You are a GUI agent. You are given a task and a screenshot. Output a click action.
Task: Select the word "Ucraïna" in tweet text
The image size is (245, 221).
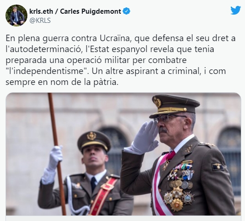[115, 38]
